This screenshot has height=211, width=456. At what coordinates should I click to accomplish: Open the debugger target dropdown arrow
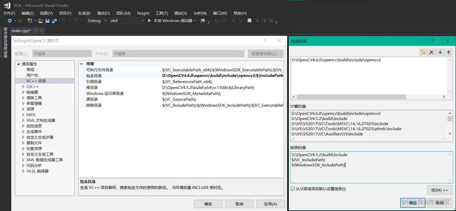tap(195, 21)
